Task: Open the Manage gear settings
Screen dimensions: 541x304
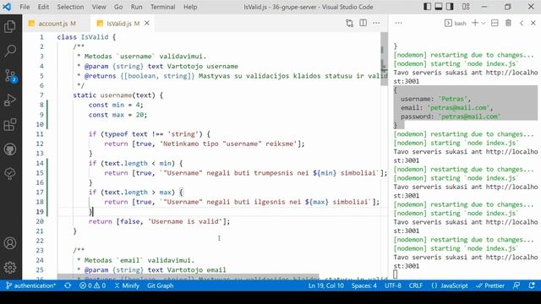Action: coord(10,267)
